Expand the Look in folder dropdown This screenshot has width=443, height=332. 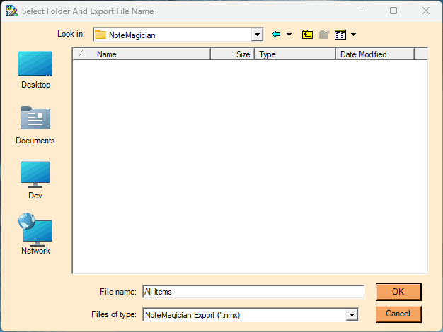tap(257, 35)
